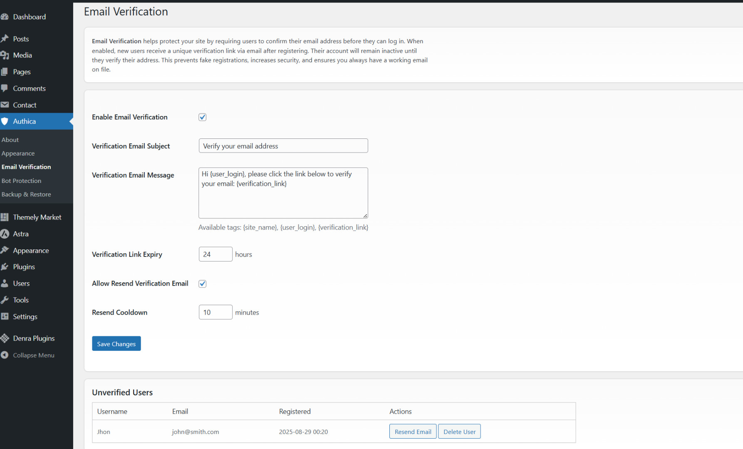Viewport: 743px width, 449px height.
Task: Go to Backup & Restore submenu item
Action: click(26, 195)
